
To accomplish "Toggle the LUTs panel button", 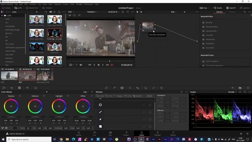I will tap(18, 8).
